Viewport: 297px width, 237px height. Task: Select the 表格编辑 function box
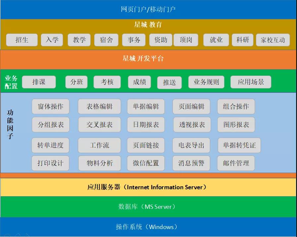click(x=99, y=106)
